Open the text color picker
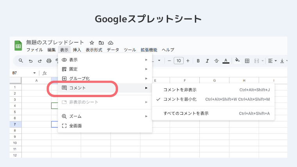 click(x=226, y=61)
